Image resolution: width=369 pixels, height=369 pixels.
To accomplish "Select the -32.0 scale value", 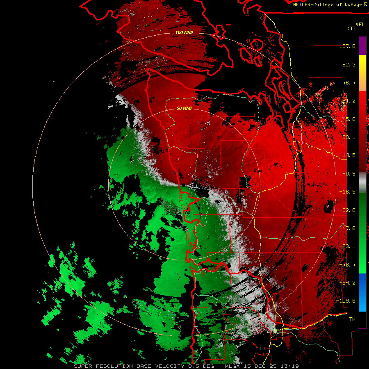I will 347,210.
